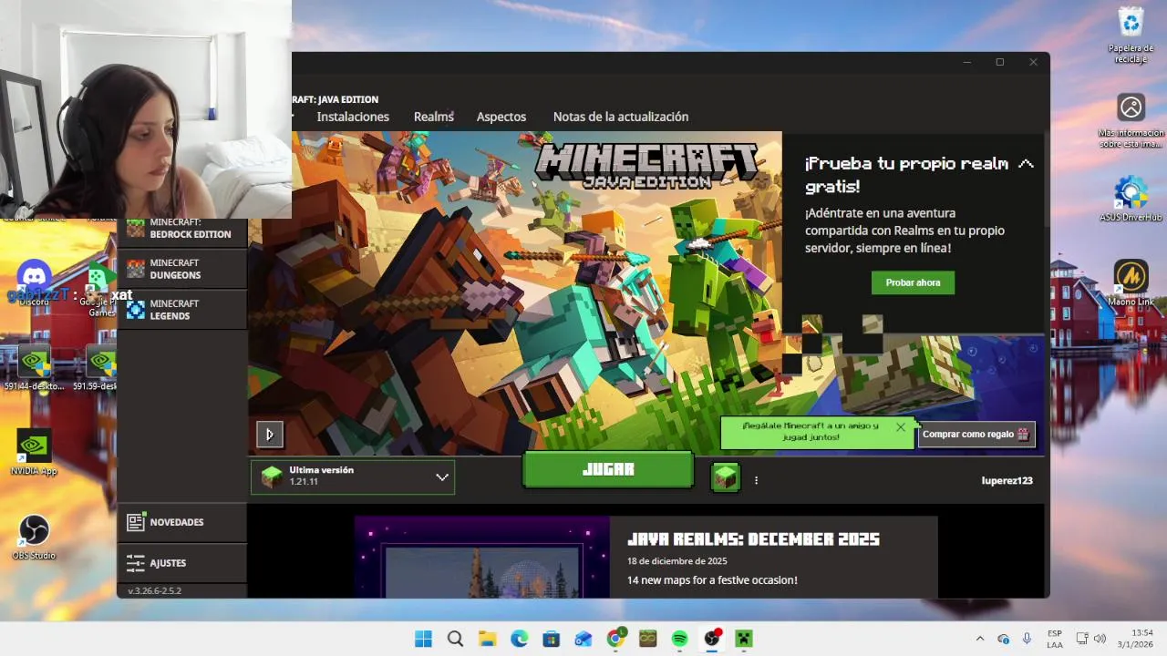Select 591.44-desktop NVIDIA installer icon
Viewport: 1167px width, 656px height.
coord(34,368)
